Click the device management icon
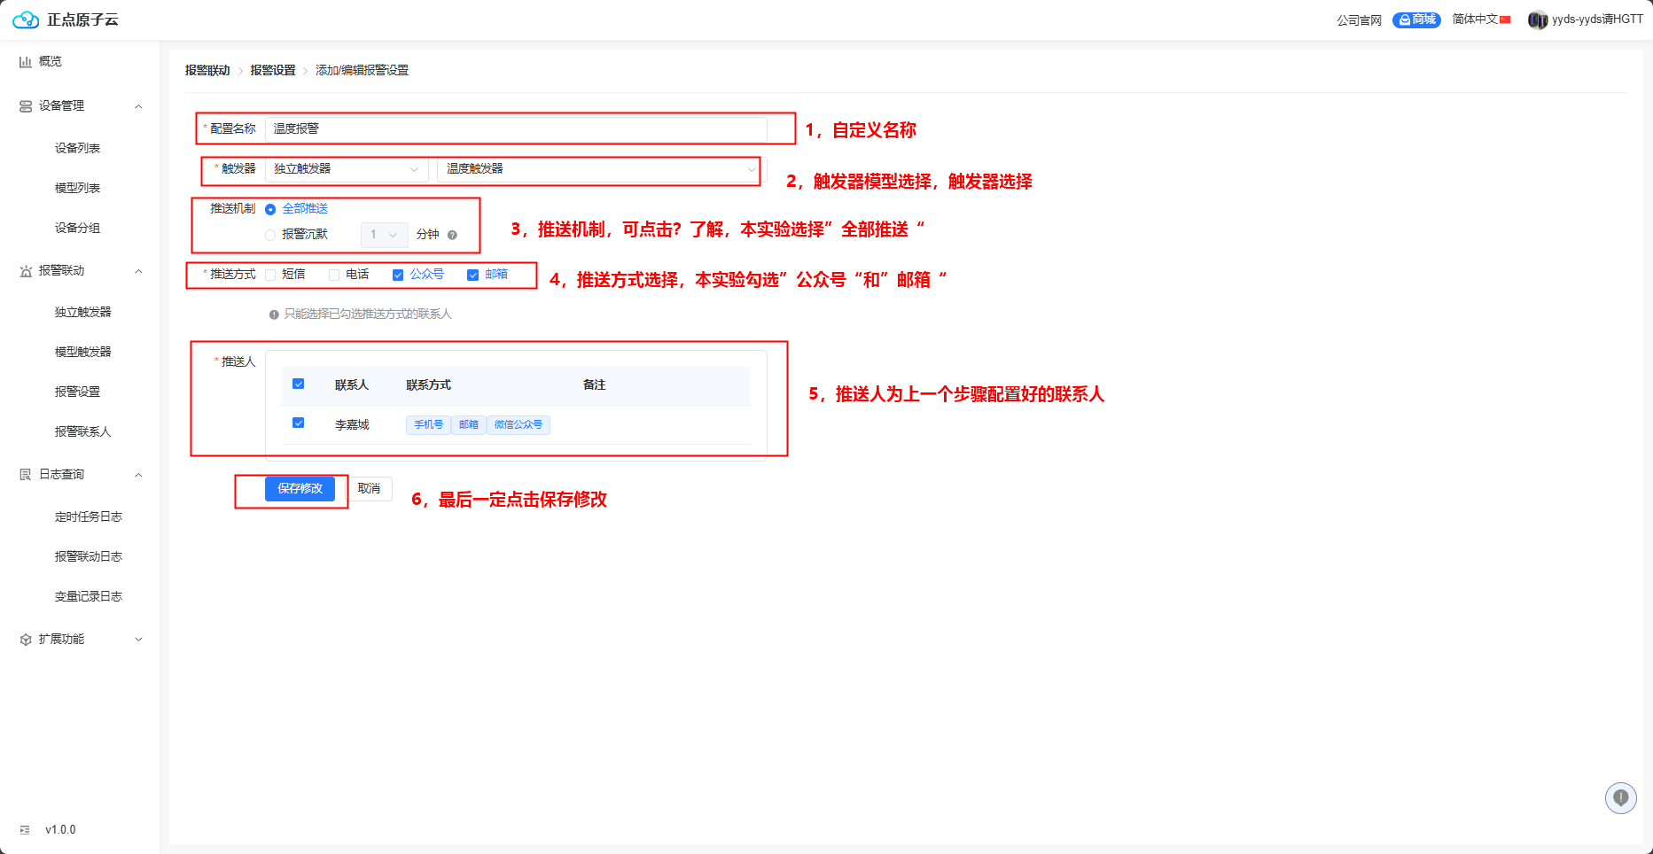This screenshot has height=854, width=1653. (26, 106)
